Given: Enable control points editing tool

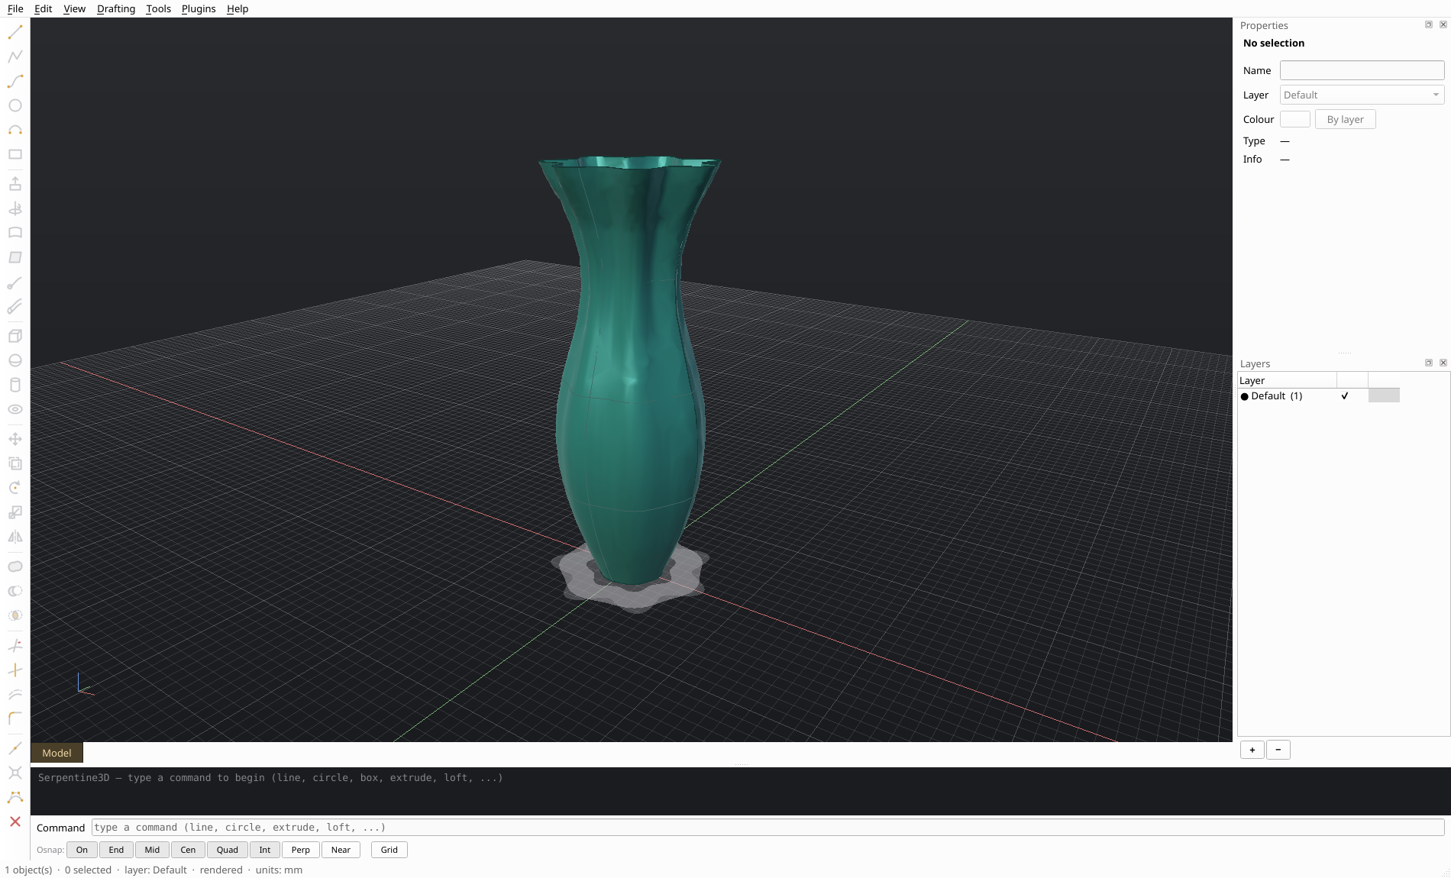Looking at the screenshot, I should (x=15, y=797).
